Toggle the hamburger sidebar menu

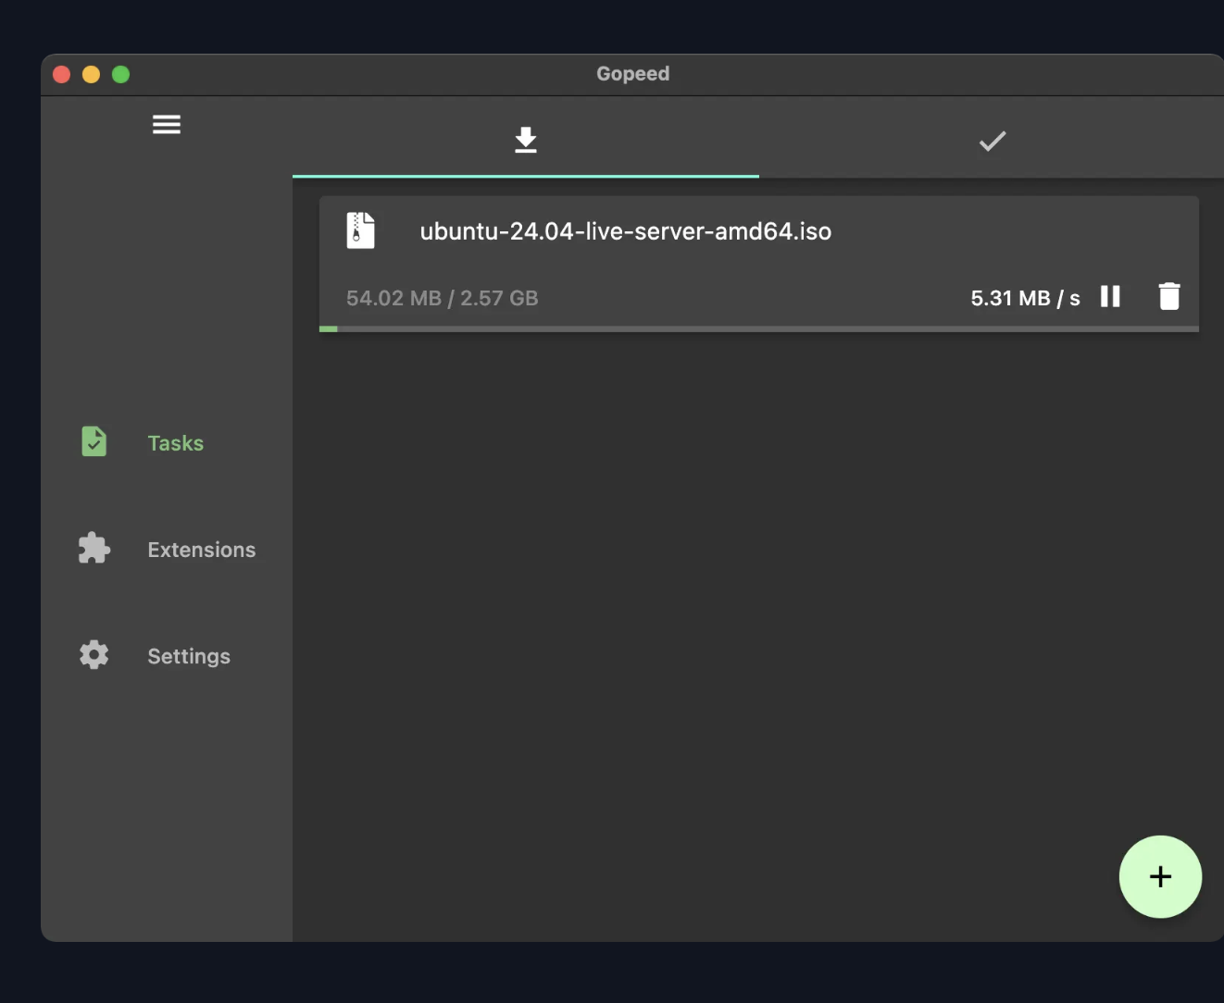coord(167,124)
